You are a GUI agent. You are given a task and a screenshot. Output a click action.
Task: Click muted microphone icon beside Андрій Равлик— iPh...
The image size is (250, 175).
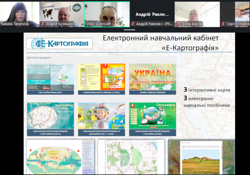click(133, 24)
